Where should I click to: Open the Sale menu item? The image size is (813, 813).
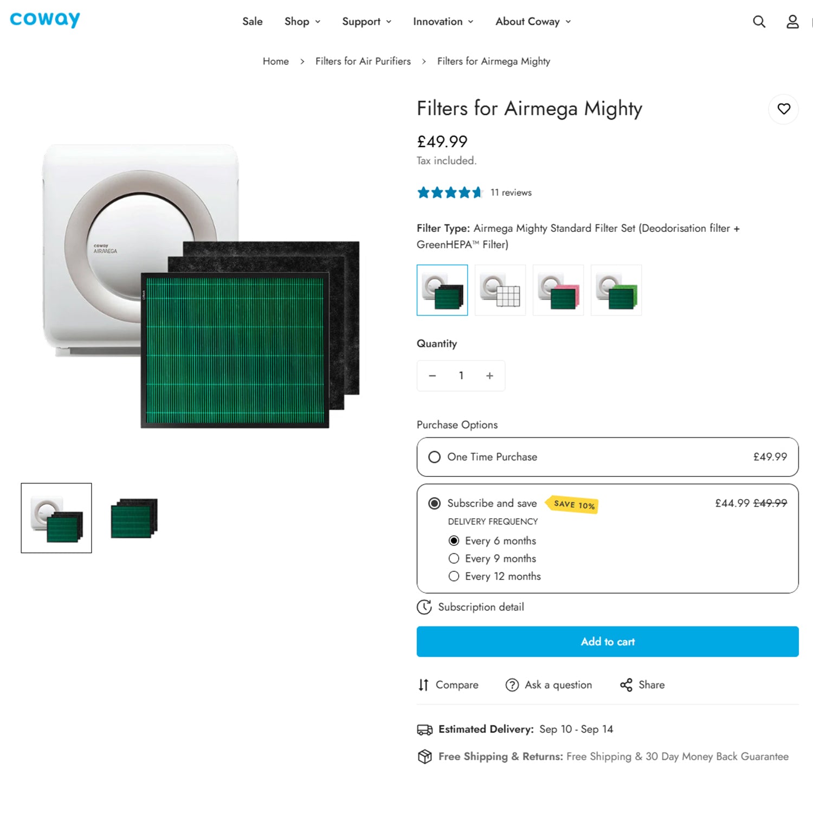tap(252, 22)
